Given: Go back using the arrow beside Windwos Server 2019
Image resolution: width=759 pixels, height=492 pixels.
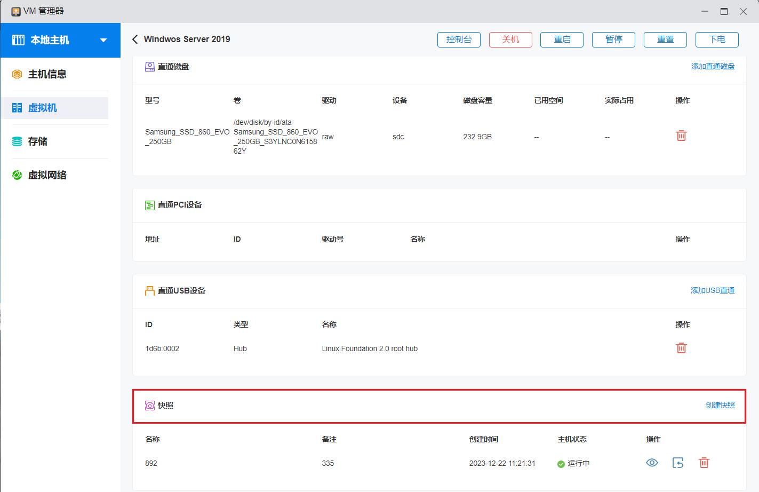Looking at the screenshot, I should 135,39.
